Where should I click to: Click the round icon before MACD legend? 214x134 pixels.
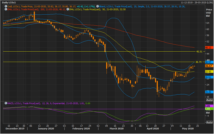point(6,103)
